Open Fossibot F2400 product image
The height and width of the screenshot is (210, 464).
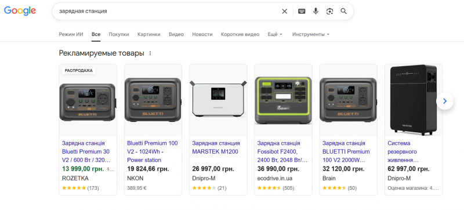click(x=283, y=100)
